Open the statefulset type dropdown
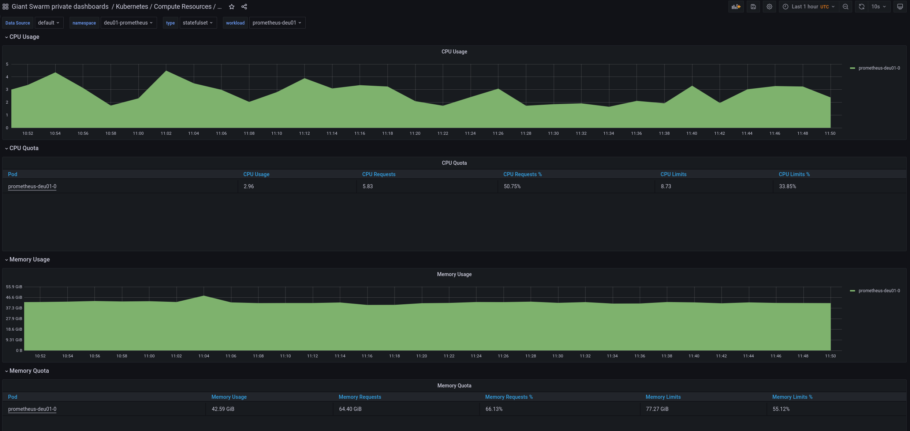Image resolution: width=910 pixels, height=431 pixels. 198,22
